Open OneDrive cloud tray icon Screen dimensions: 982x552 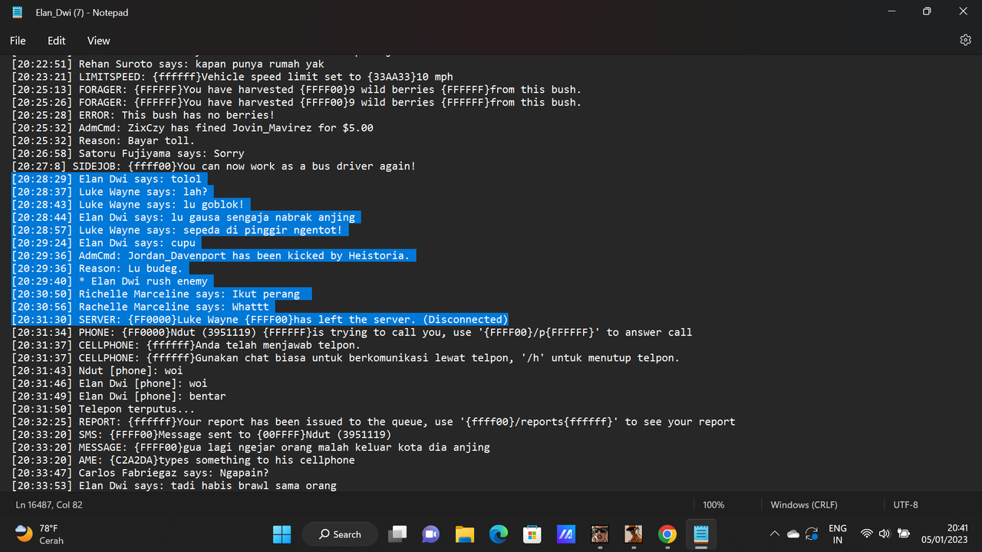[x=793, y=534]
